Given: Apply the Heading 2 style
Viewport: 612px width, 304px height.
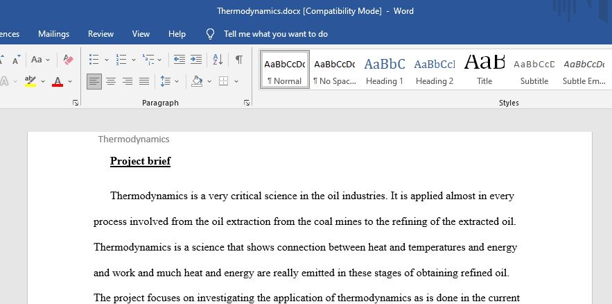Looking at the screenshot, I should (x=435, y=69).
